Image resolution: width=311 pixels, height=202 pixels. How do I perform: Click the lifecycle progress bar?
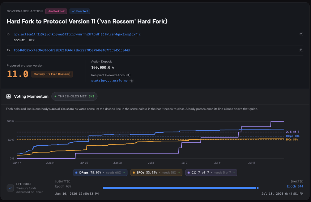pyautogui.click(x=180, y=188)
